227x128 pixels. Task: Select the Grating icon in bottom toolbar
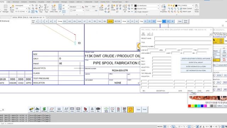[51, 110]
